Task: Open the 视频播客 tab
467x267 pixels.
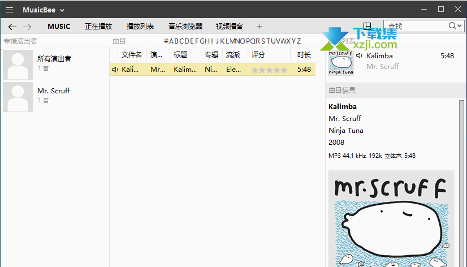Action: (230, 27)
